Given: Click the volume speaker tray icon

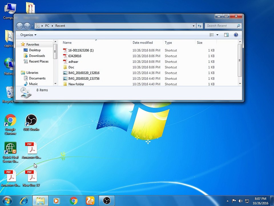Looking at the screenshot, I should 240,201.
